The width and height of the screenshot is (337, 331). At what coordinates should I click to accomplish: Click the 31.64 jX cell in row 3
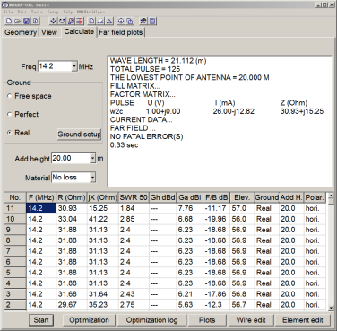(102, 294)
